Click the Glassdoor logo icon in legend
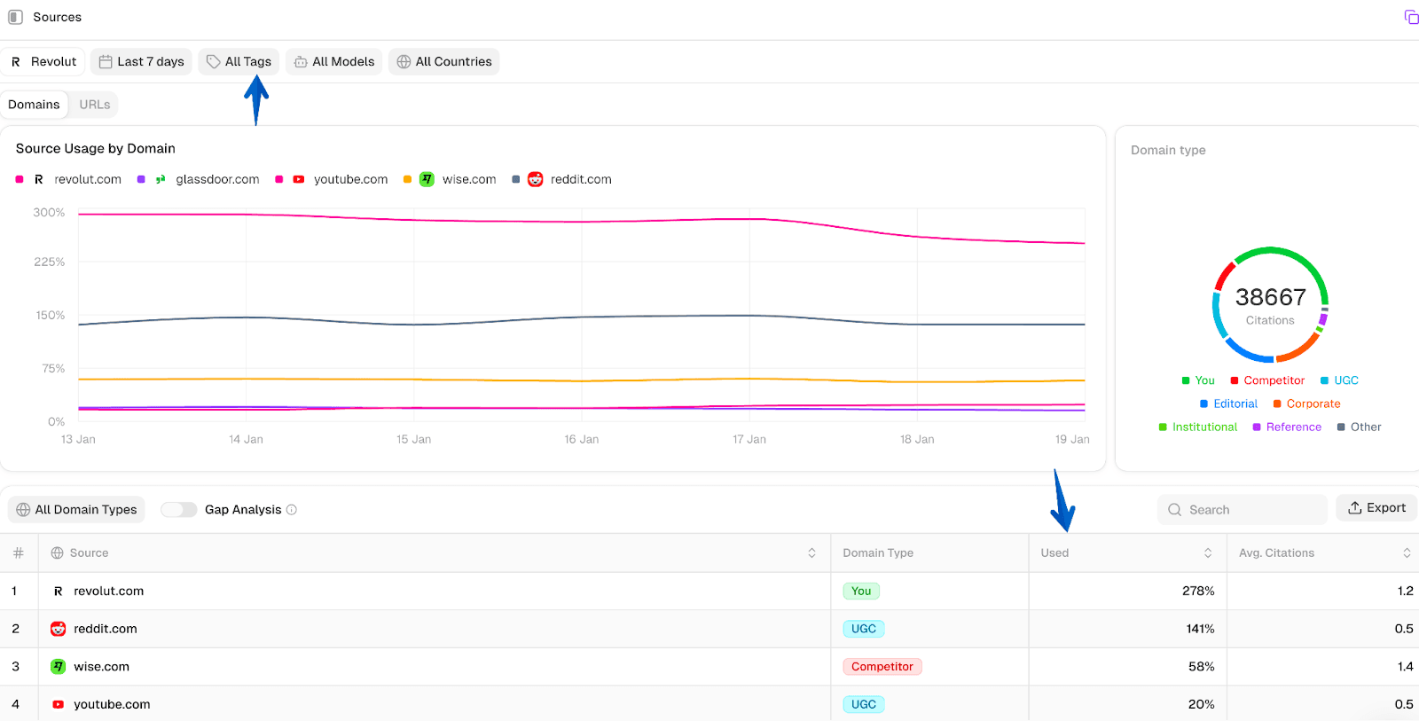Image resolution: width=1419 pixels, height=721 pixels. coord(161,179)
